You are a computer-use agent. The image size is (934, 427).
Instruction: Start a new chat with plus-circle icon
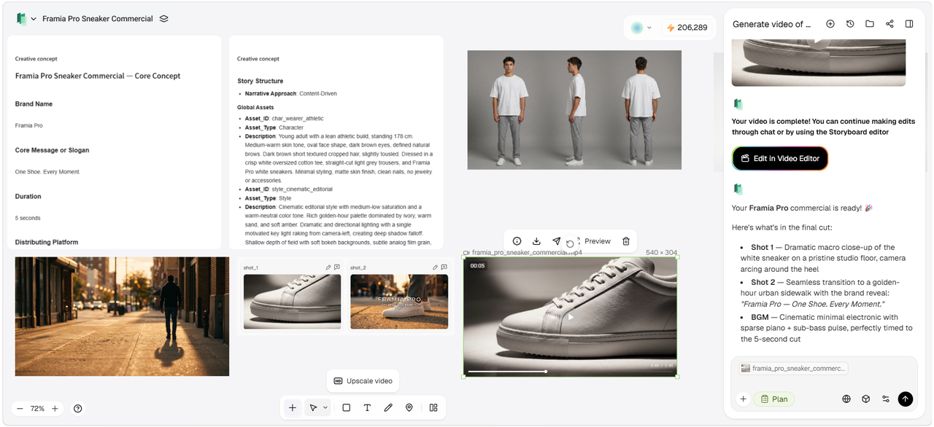coord(830,24)
